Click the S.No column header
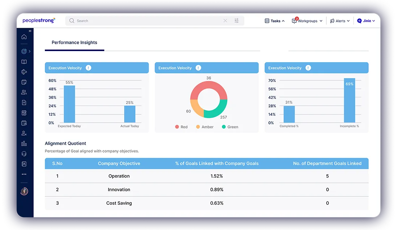Image resolution: width=398 pixels, height=230 pixels. click(x=58, y=163)
